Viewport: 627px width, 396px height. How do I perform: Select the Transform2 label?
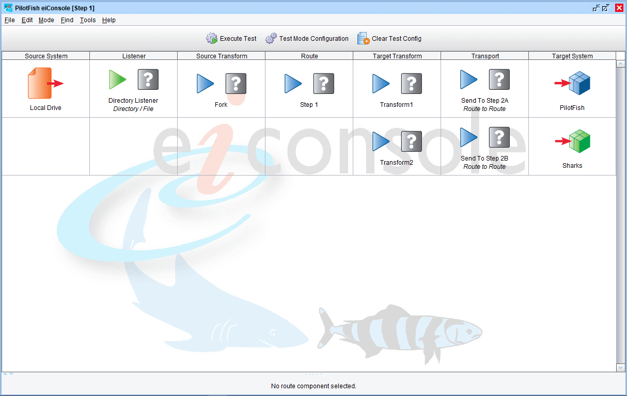397,163
